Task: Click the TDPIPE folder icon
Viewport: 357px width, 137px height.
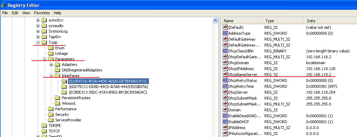Action: tap(44, 126)
